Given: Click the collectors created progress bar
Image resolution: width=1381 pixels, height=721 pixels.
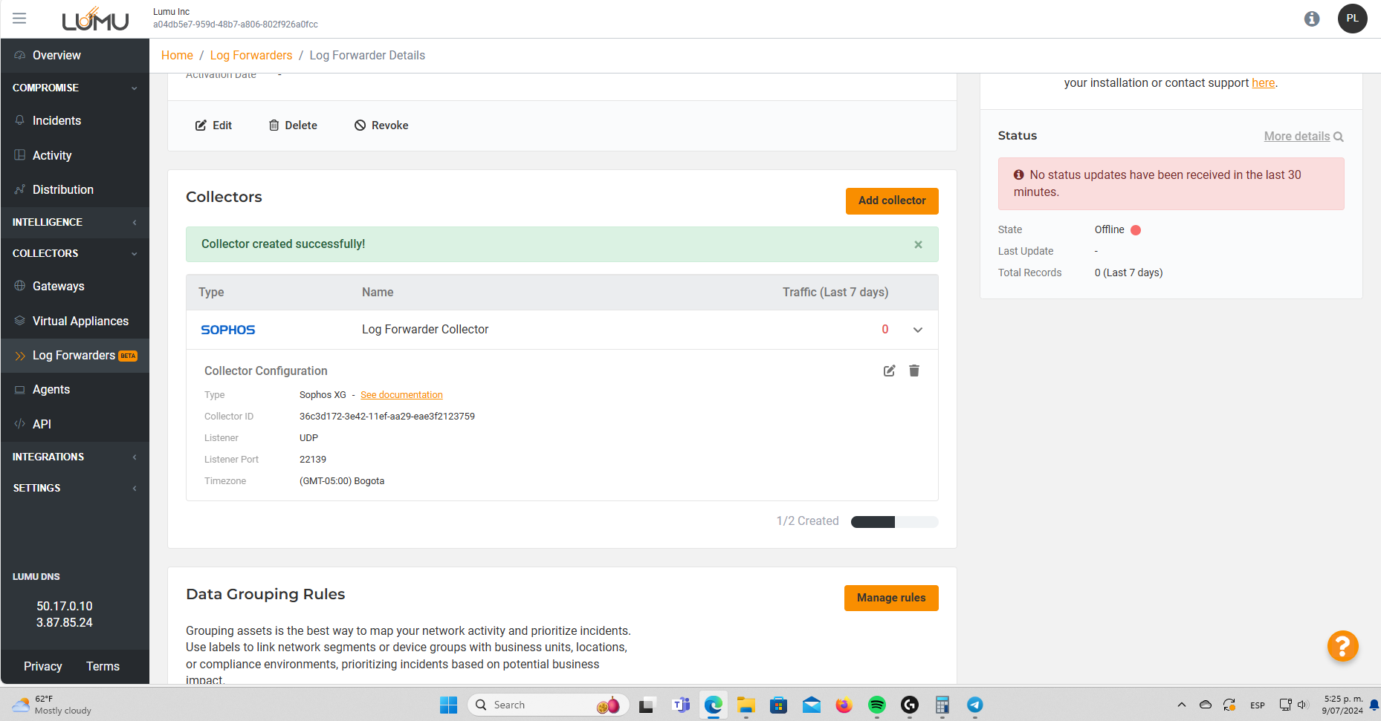Looking at the screenshot, I should [894, 522].
